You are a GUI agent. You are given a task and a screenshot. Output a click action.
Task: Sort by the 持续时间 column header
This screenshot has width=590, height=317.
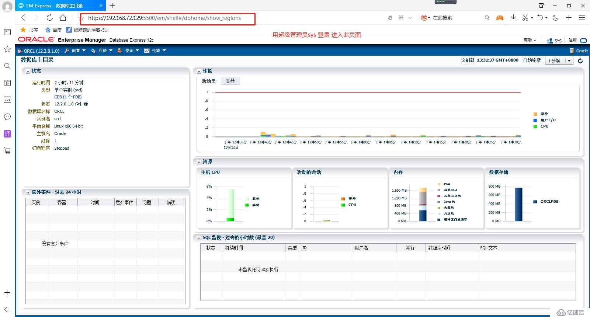point(254,248)
